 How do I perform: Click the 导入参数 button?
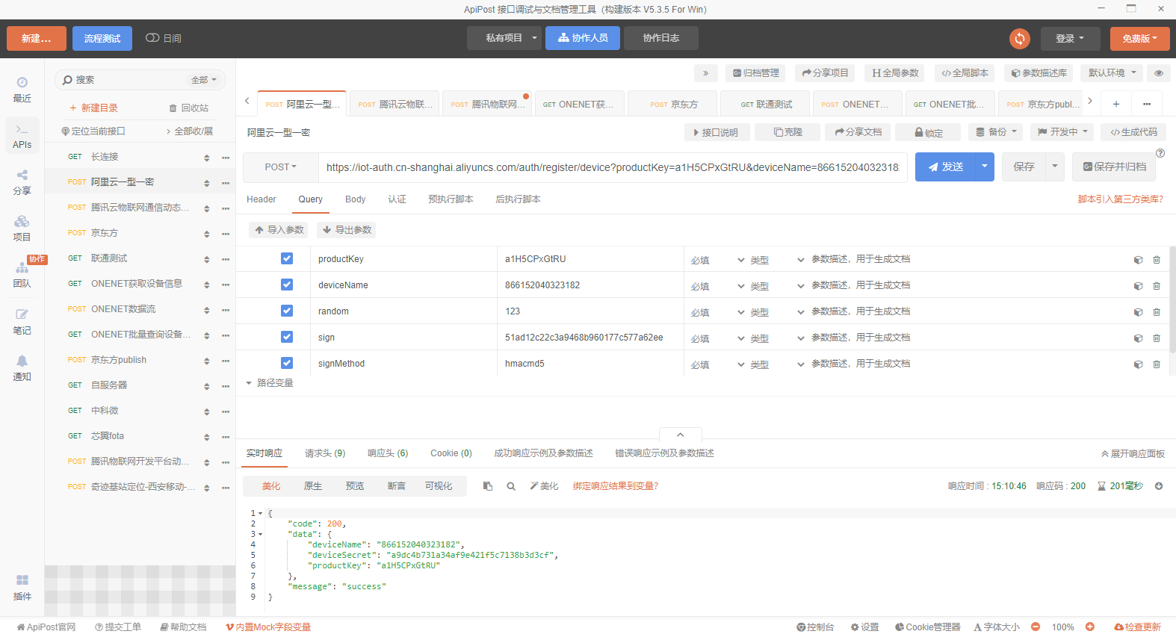pos(279,230)
